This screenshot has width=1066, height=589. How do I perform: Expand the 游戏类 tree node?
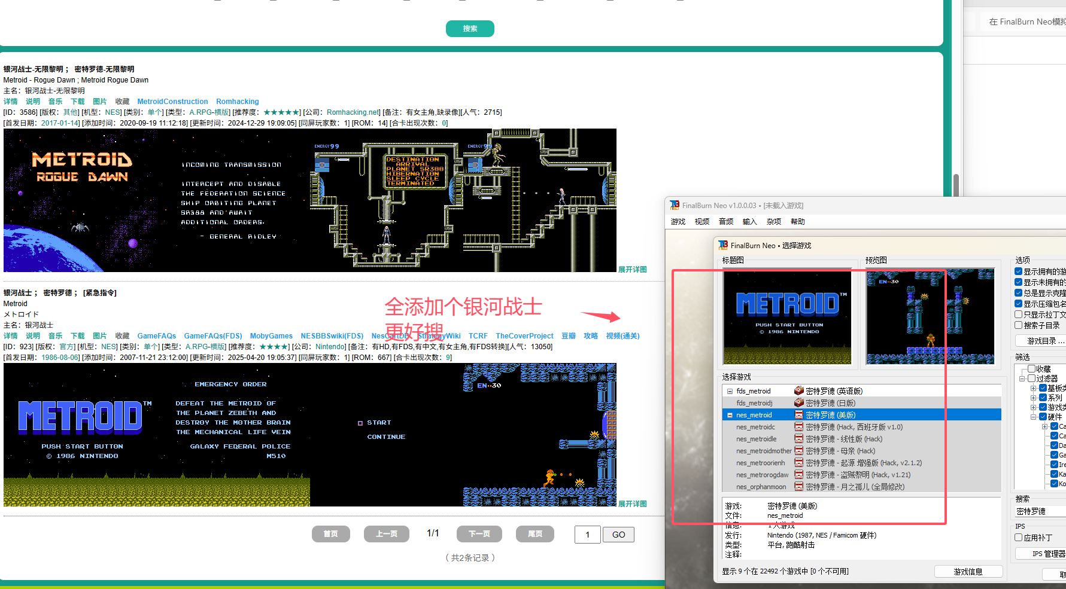(x=1033, y=407)
